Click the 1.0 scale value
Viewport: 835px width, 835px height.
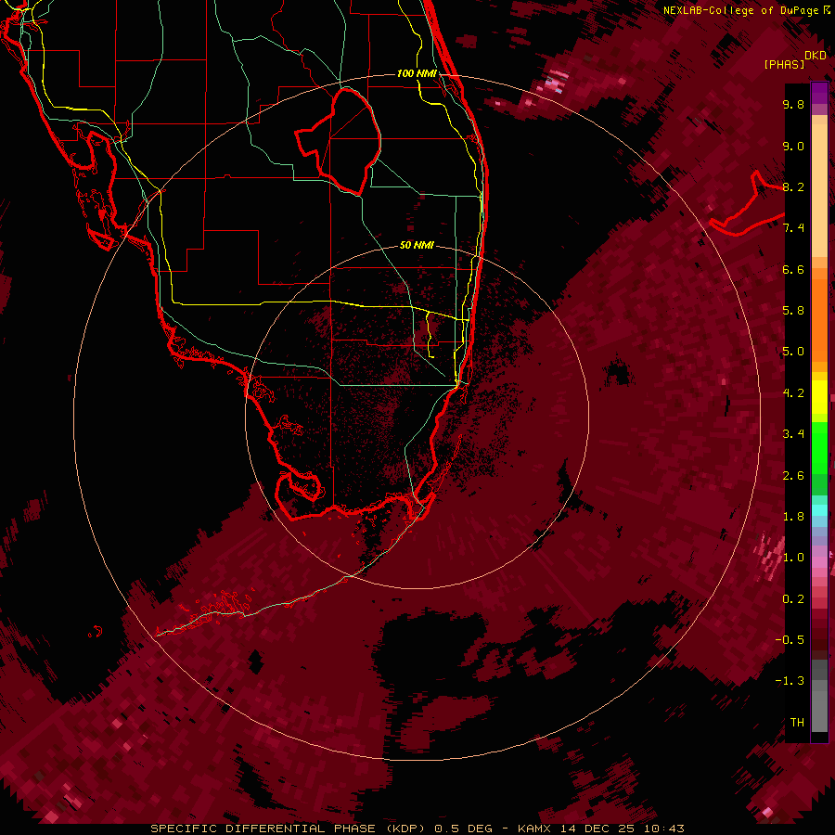[793, 558]
